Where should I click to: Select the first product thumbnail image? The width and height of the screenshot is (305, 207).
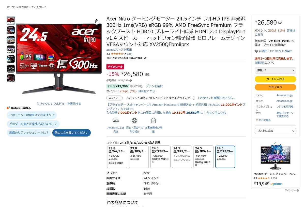11,21
